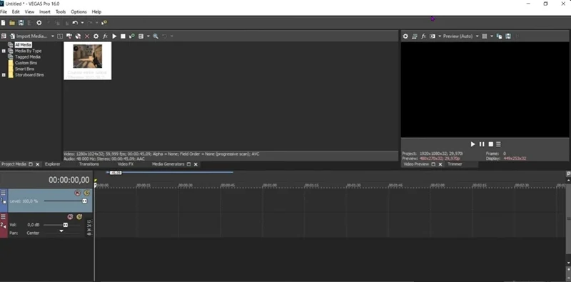Open the Views dropdown arrow in Project Media
Screen dimensions: 571x282
[148, 36]
